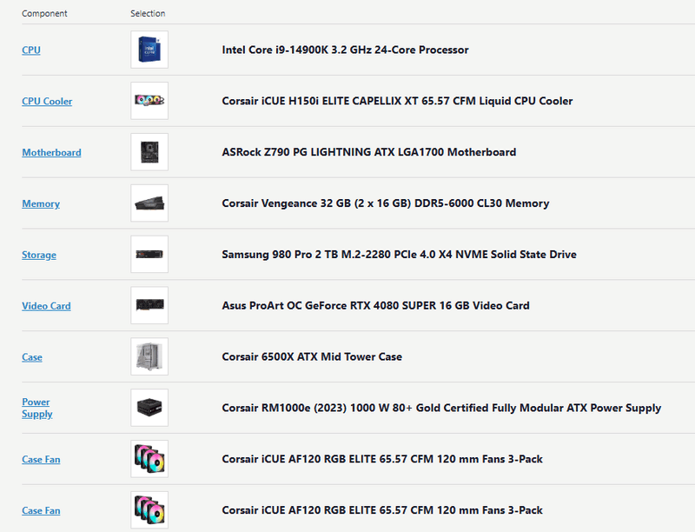This screenshot has width=695, height=532.
Task: Open the Video Card category link
Action: click(46, 306)
